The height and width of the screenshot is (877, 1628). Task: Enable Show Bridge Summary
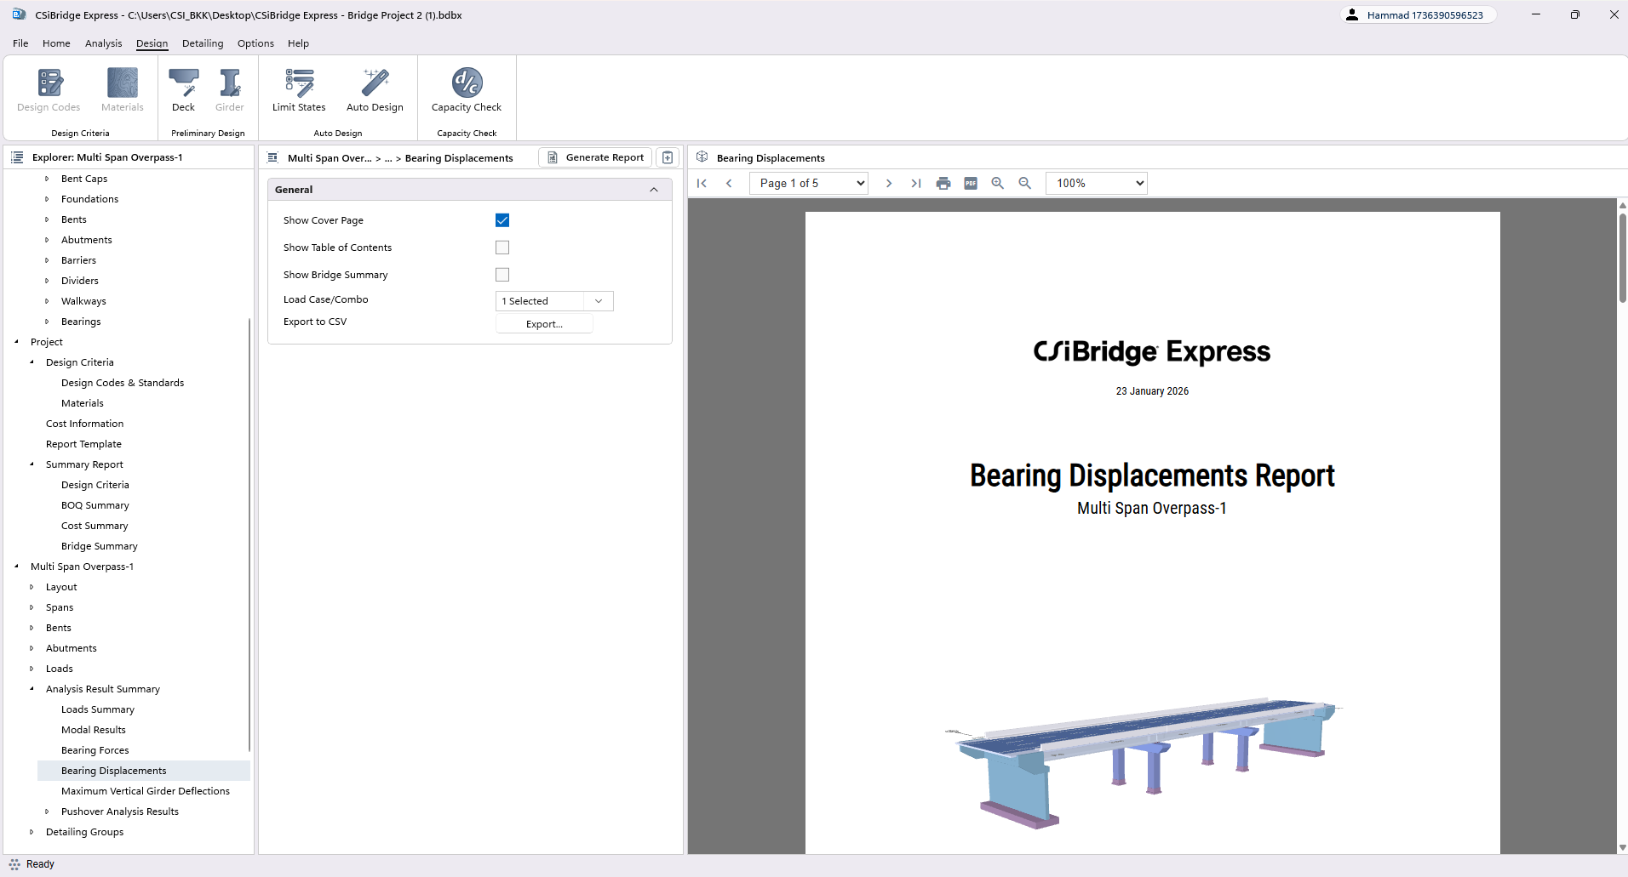click(502, 274)
